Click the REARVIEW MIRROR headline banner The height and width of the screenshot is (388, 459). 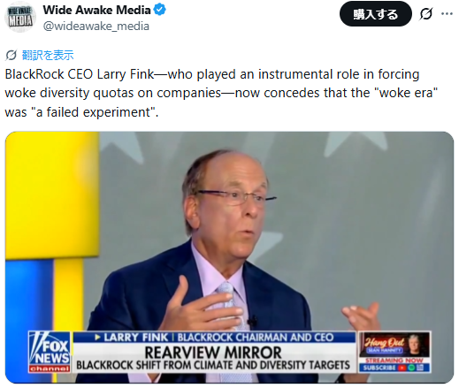213,353
